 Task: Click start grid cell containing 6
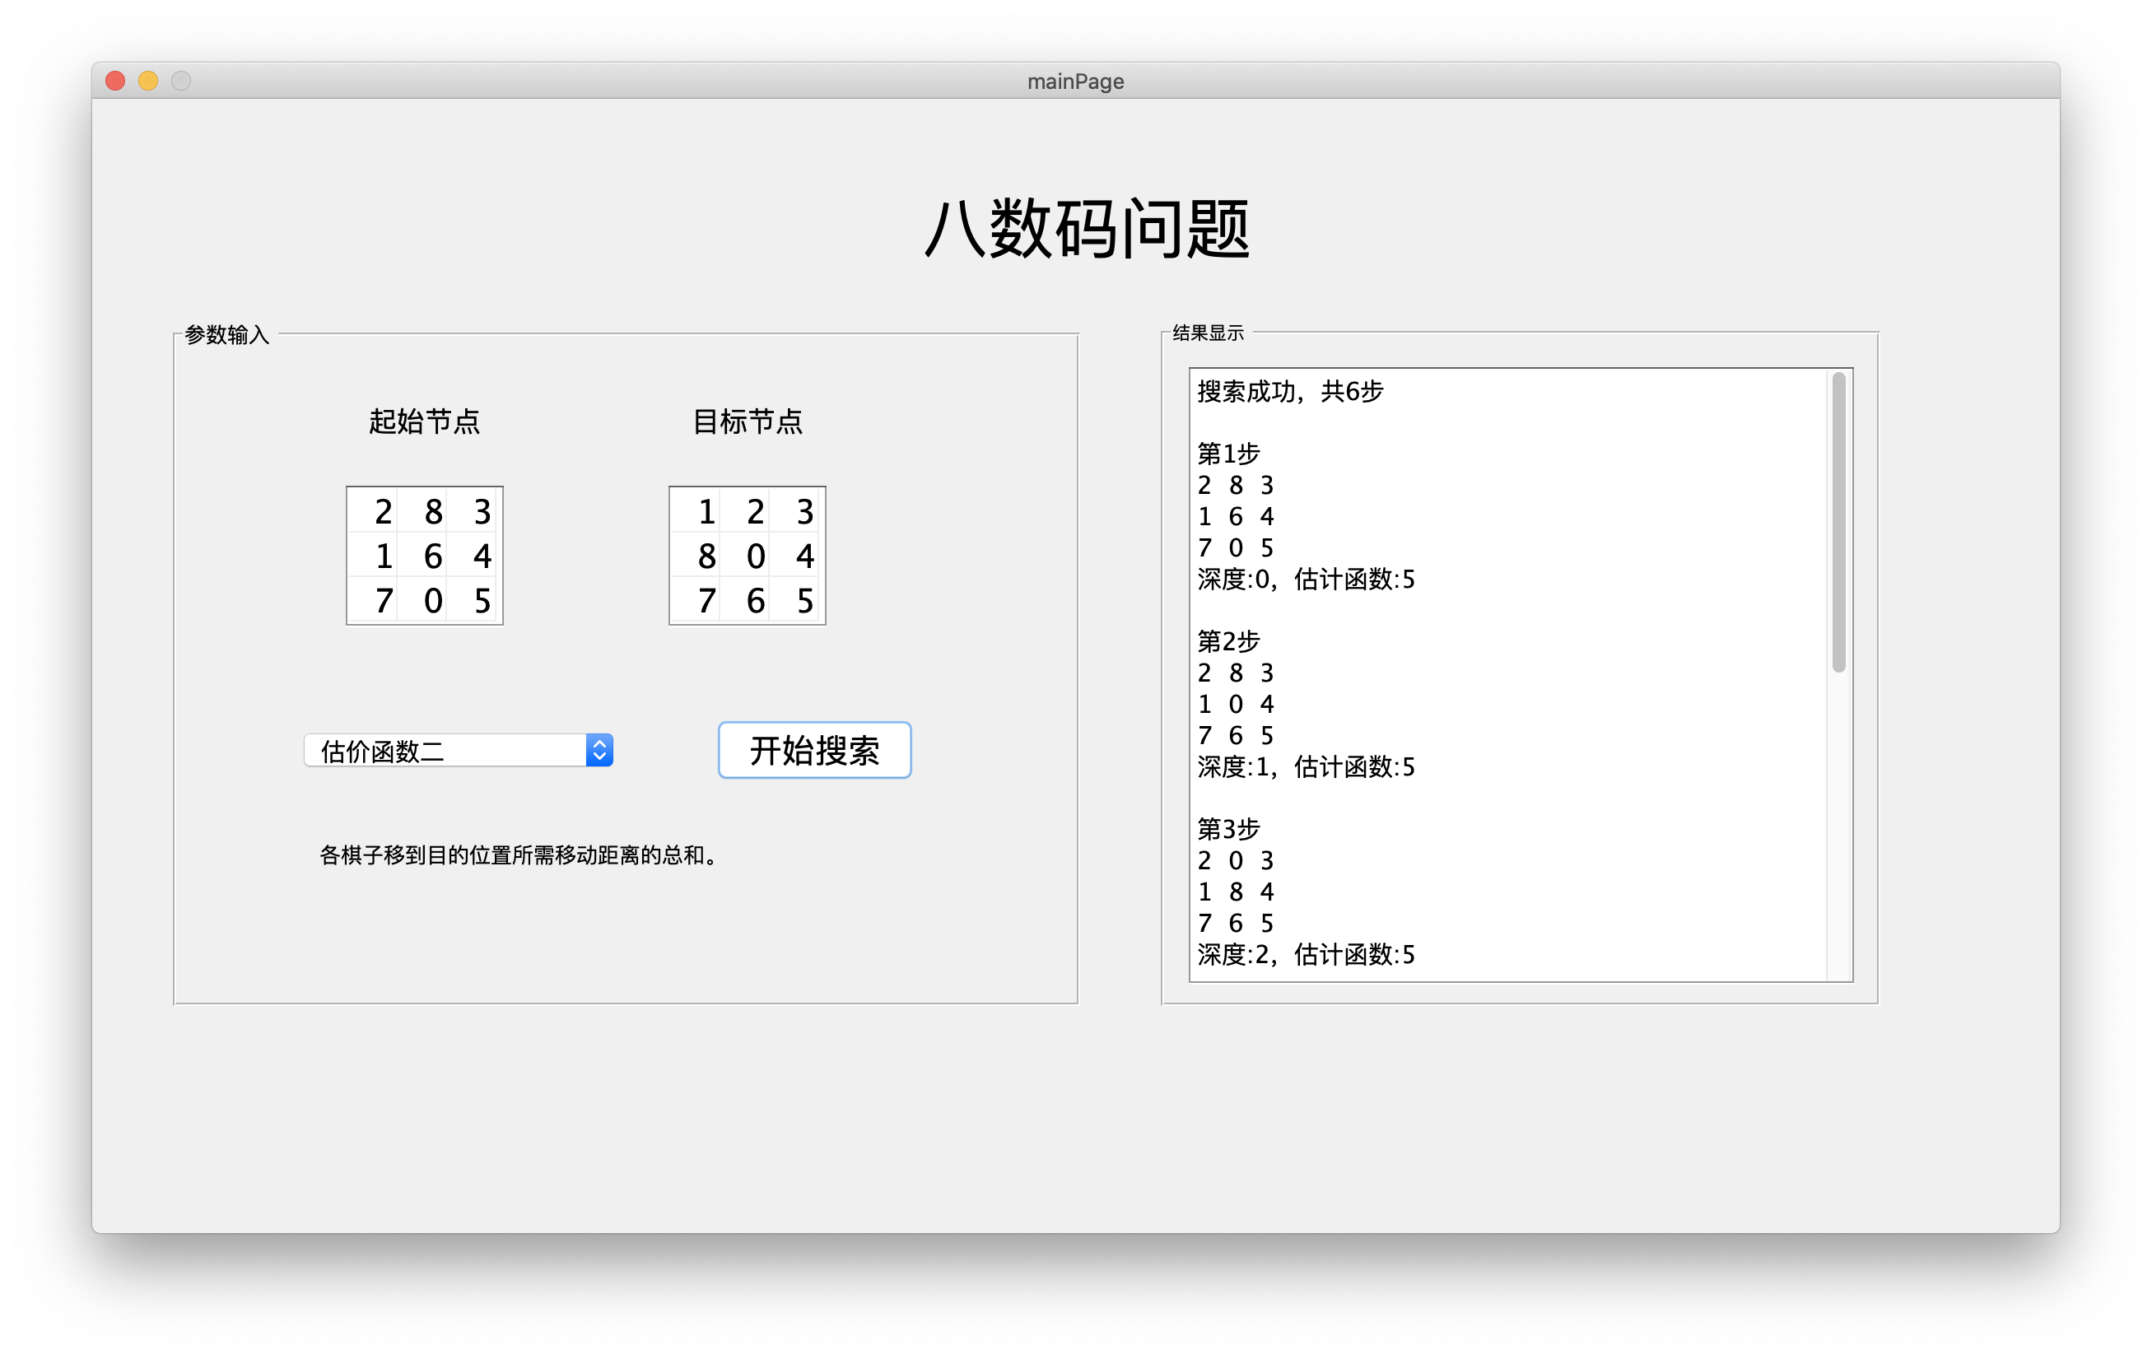432,556
